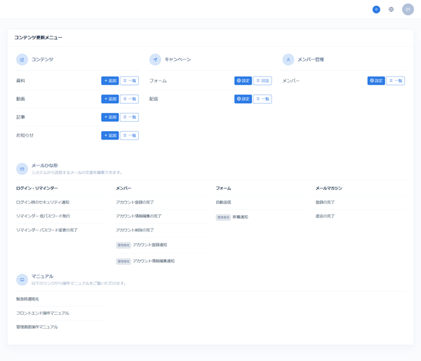This screenshot has height=361, width=421.
Task: Open フォーム 設定 button
Action: tap(243, 81)
